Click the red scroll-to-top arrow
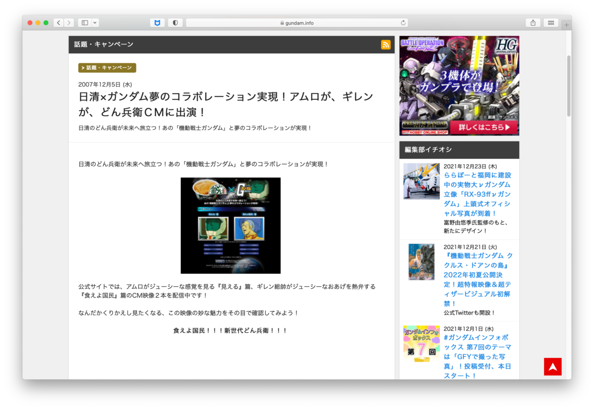Screen dimensions: 594x409 coord(553,367)
